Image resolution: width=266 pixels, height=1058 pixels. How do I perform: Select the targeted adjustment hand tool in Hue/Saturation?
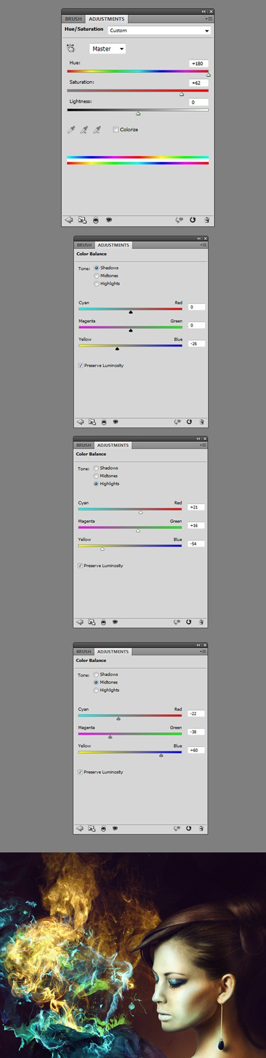(x=71, y=48)
